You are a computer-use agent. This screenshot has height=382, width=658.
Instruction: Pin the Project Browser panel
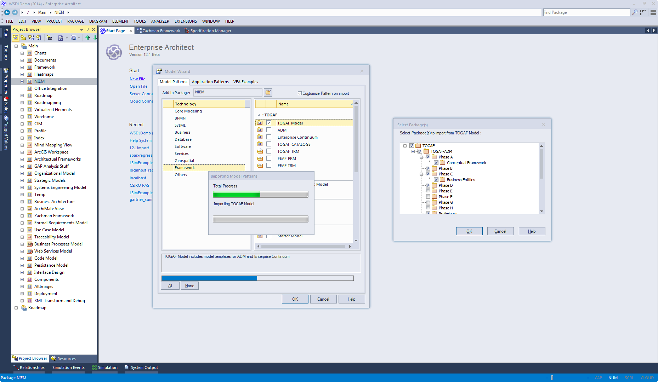(x=87, y=30)
